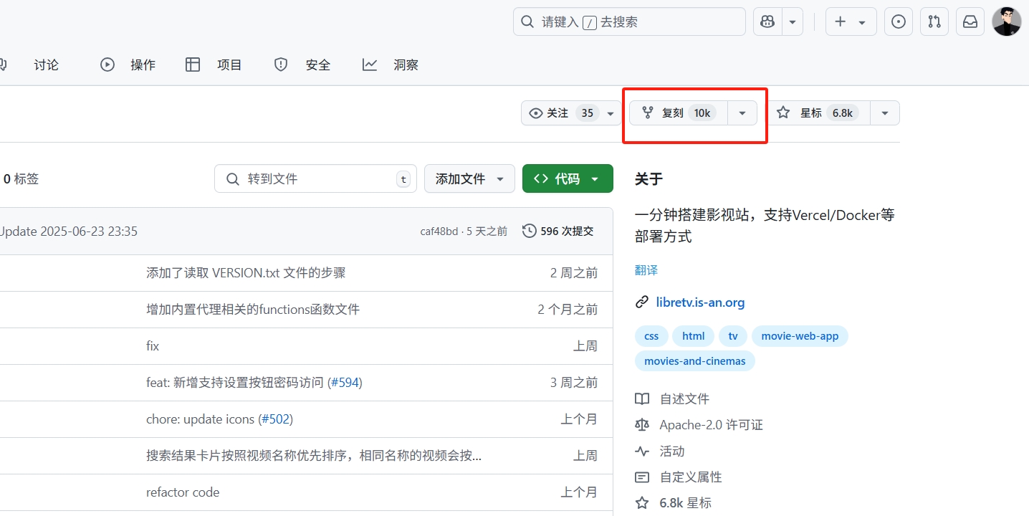Open the issues icon in the header
Viewport: 1029px width, 516px height.
898,22
